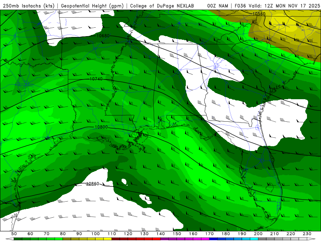This screenshot has height=241, width=321.
Task: Click the 10740 height contour label
Action: (x=96, y=79)
